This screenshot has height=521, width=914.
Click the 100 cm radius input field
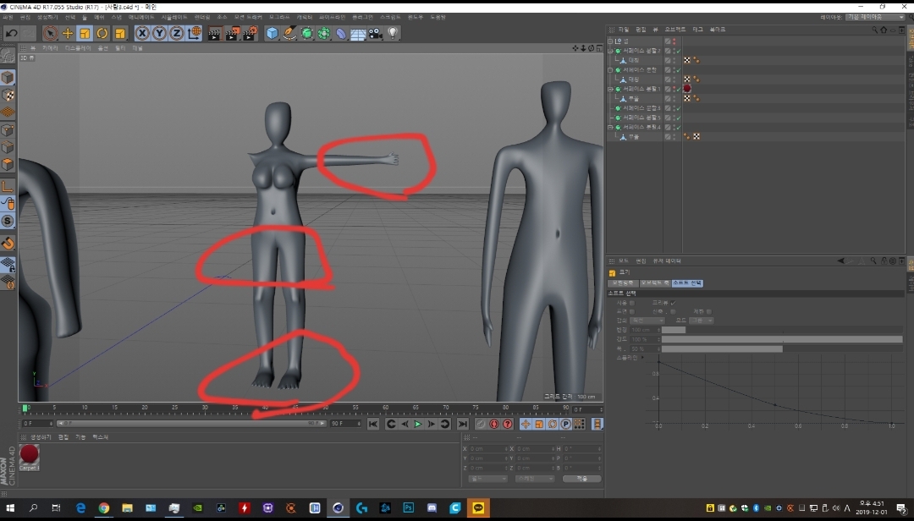[645, 330]
